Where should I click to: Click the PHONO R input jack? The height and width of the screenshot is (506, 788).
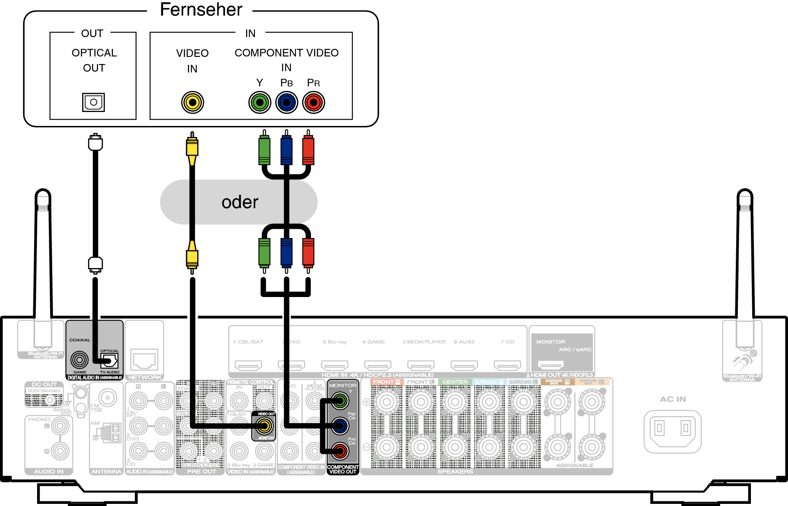coord(60,451)
